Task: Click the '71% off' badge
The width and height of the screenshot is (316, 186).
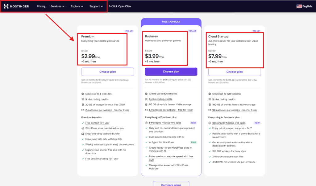Action: (256, 31)
